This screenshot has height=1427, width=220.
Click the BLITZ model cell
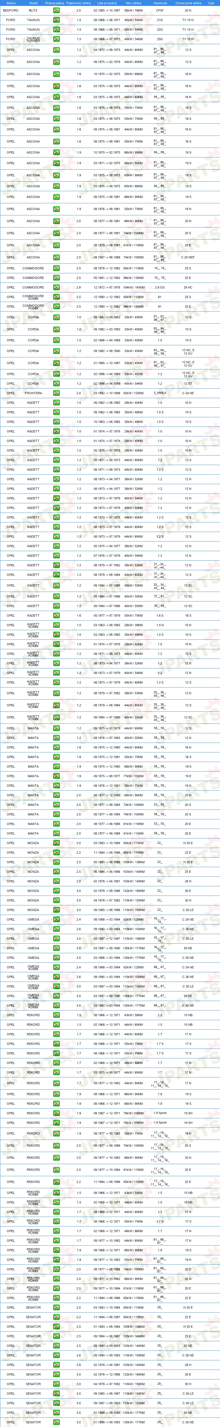pos(33,10)
